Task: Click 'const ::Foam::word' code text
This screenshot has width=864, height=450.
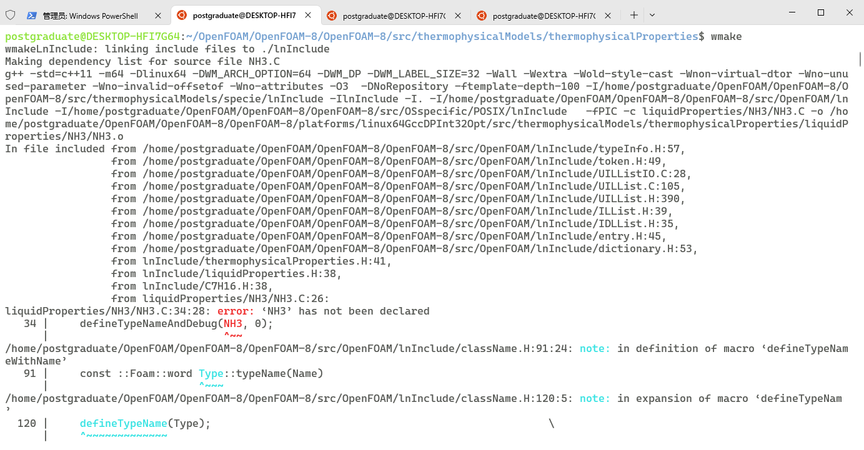Action: click(x=136, y=374)
